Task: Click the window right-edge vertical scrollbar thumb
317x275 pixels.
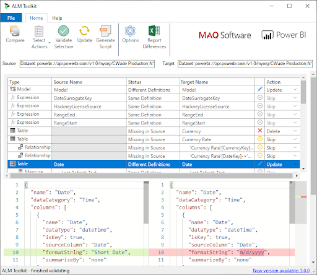Action: (x=313, y=136)
